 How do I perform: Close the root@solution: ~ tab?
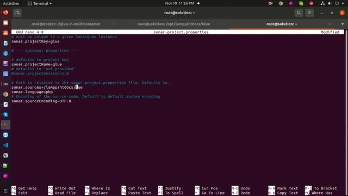pyautogui.click(x=330, y=24)
